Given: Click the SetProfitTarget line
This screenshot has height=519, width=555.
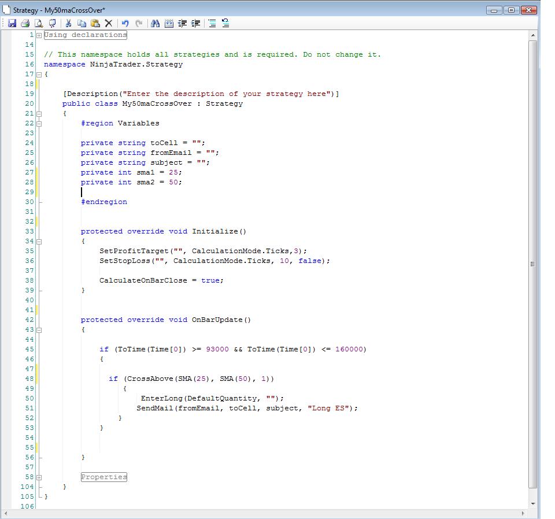Looking at the screenshot, I should (x=203, y=251).
